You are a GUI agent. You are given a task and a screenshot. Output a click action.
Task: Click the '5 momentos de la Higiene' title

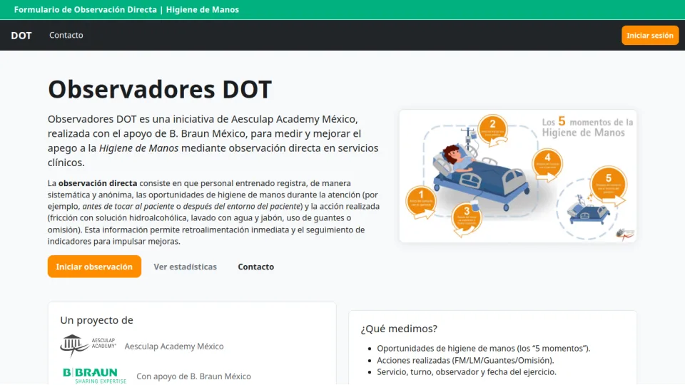tap(587, 127)
